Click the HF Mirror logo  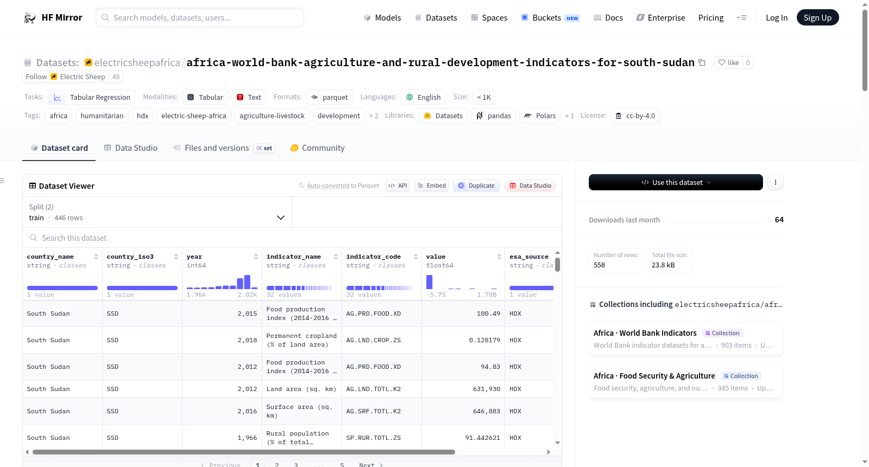click(x=53, y=17)
